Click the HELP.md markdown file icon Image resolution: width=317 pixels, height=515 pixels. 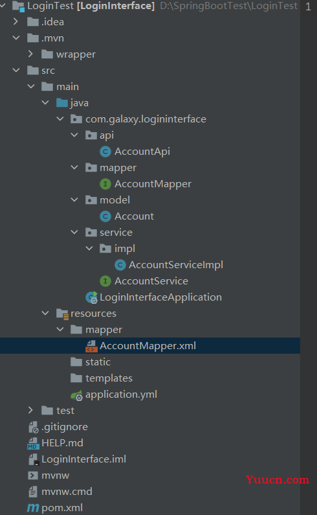pos(33,443)
